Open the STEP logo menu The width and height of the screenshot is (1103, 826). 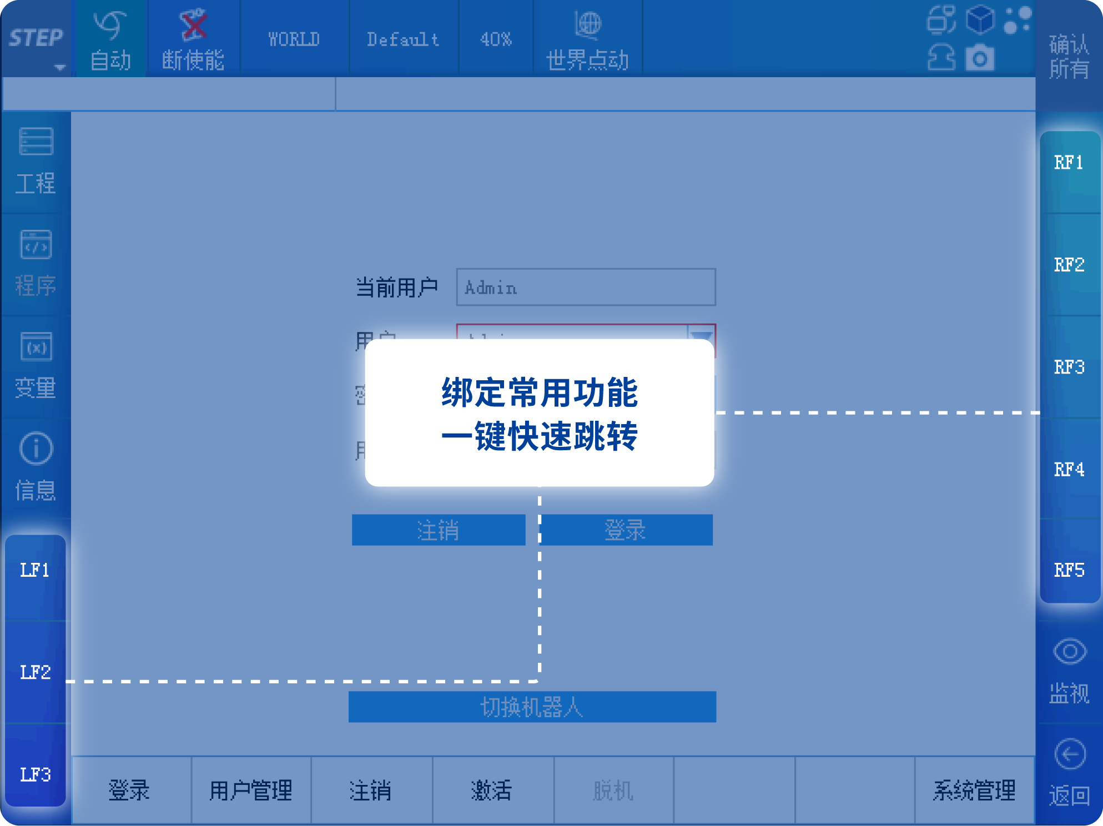[37, 39]
